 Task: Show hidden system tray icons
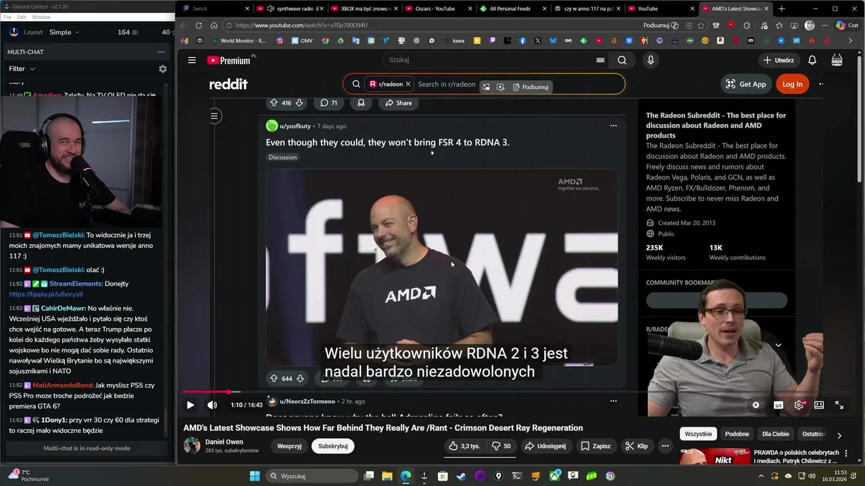coord(762,476)
